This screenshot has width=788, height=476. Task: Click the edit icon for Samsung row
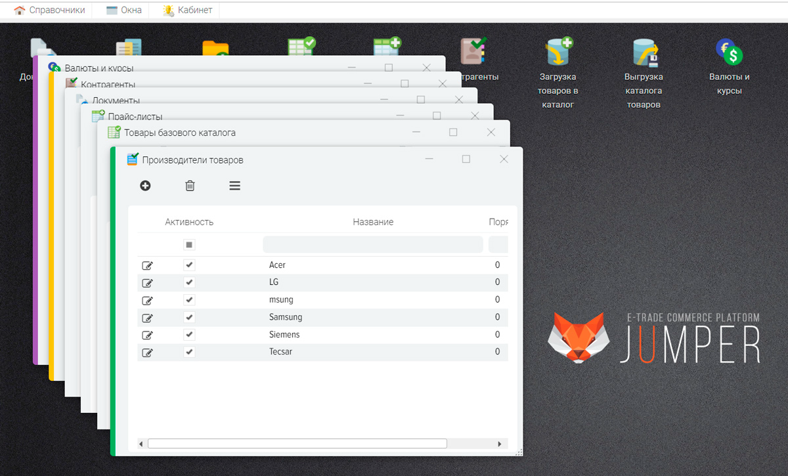click(x=148, y=318)
